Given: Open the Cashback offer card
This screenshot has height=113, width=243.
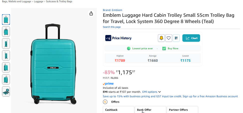Looking at the screenshot, I should click(119, 109).
